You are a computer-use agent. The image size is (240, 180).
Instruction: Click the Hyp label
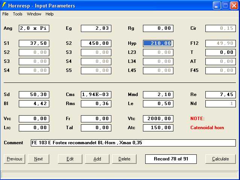click(x=132, y=43)
